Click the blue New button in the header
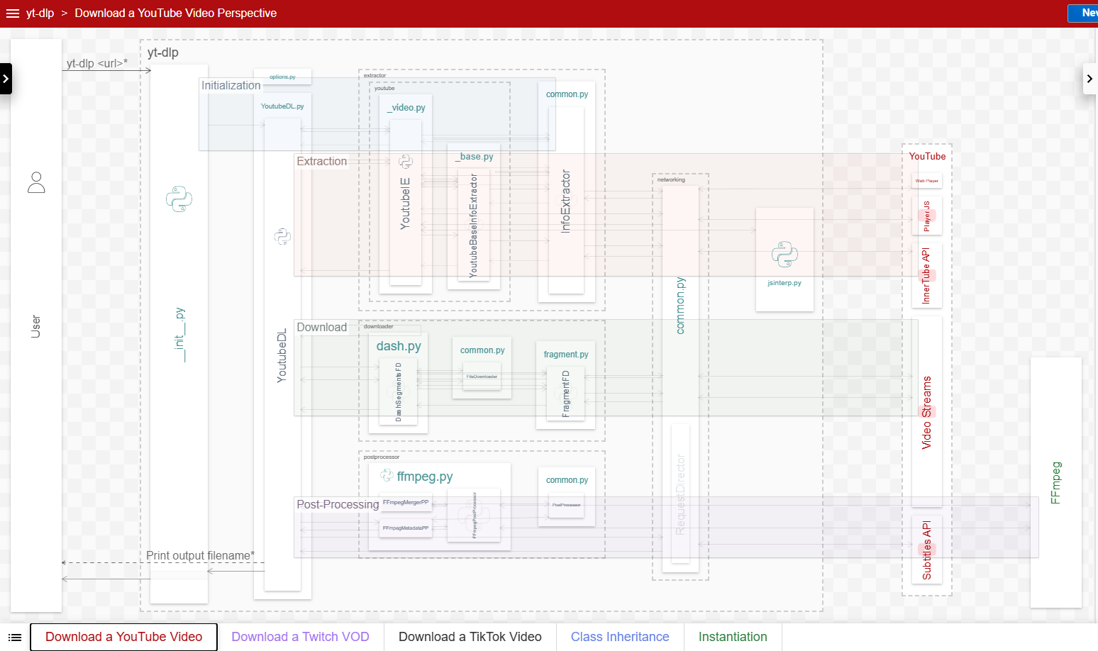 click(1084, 13)
